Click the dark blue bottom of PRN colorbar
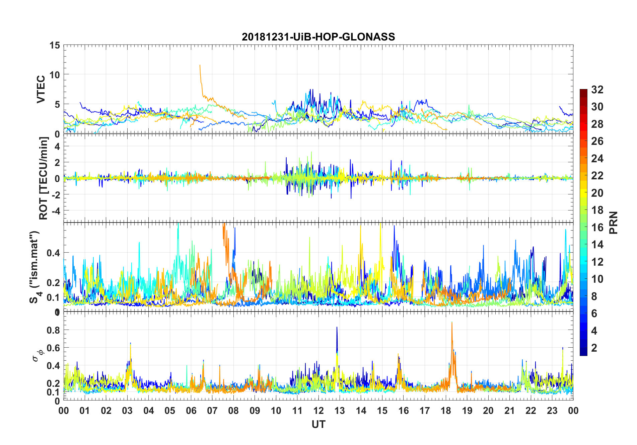This screenshot has height=445, width=637. 583,351
